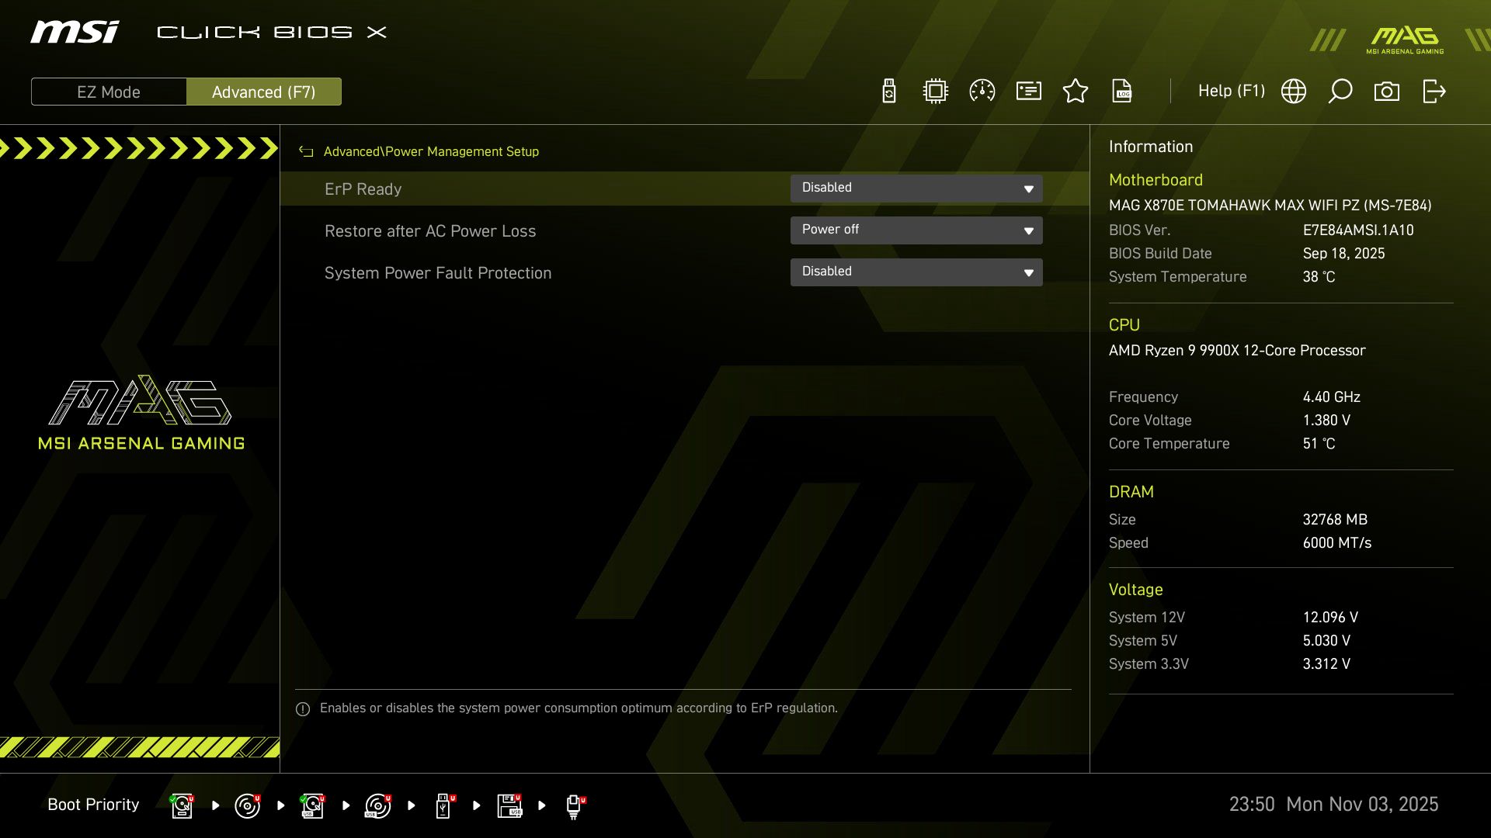Open the Hardware Monitor panel
Image resolution: width=1491 pixels, height=838 pixels.
click(x=935, y=91)
